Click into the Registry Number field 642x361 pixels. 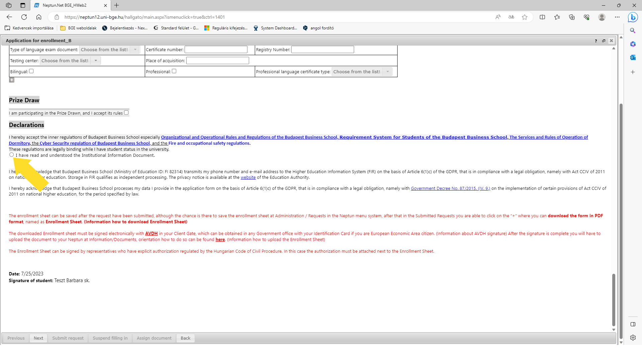pos(323,49)
